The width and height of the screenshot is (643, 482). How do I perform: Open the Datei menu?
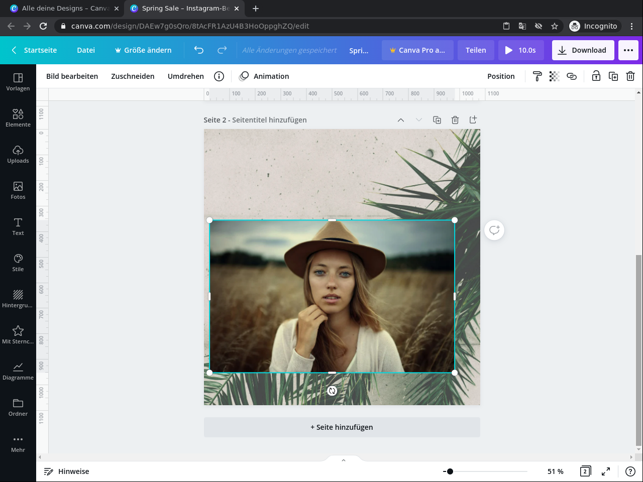[86, 50]
